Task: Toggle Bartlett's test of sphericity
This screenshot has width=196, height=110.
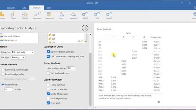Action: [x=48, y=52]
